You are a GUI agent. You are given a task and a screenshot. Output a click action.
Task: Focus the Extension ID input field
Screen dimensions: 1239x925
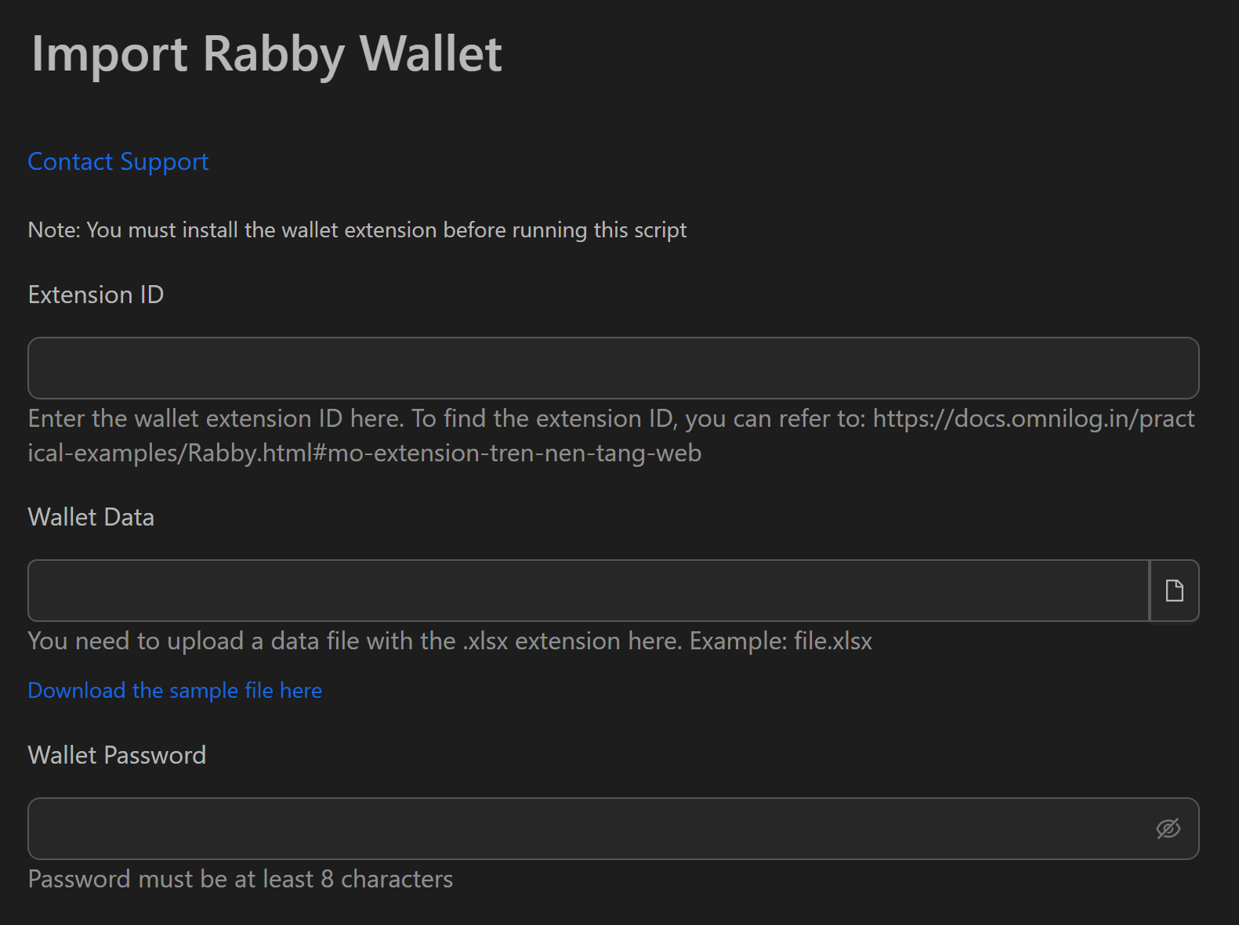click(613, 368)
